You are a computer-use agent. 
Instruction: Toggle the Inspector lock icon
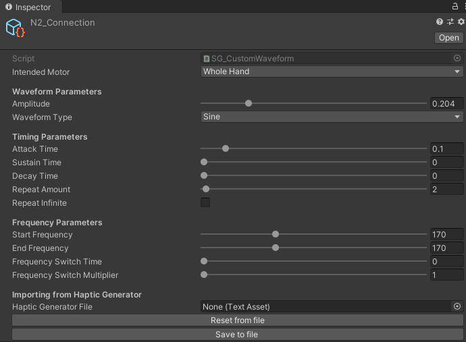455,5
